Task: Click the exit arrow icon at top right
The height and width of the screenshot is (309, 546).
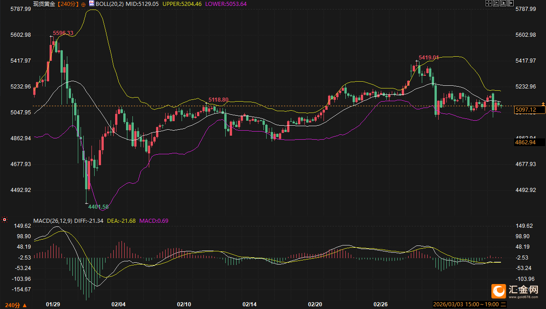Action: 510,4
